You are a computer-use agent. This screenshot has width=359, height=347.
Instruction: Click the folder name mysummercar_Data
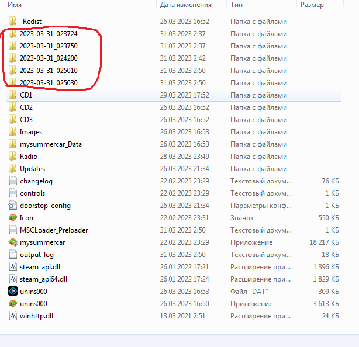51,144
